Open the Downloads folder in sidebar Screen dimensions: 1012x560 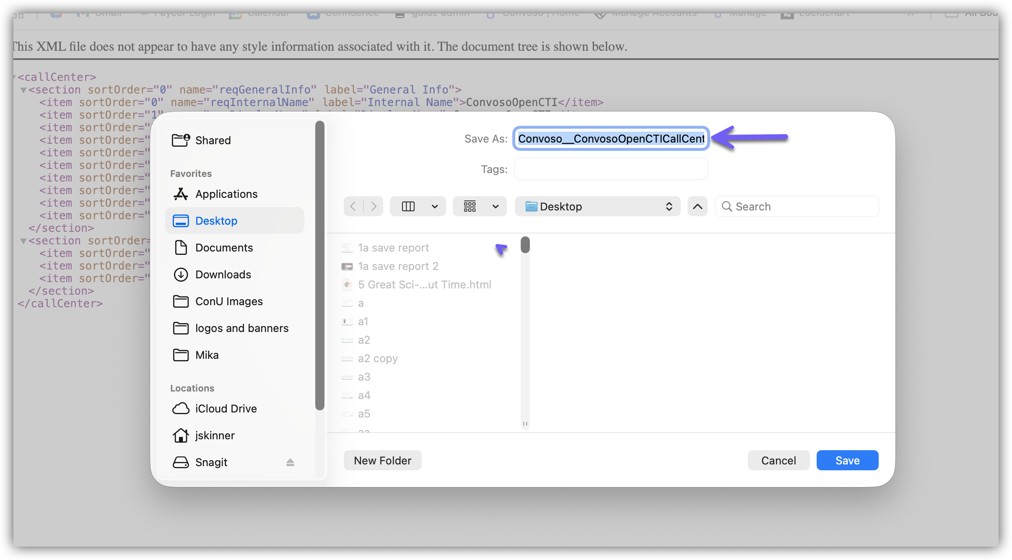(x=223, y=275)
